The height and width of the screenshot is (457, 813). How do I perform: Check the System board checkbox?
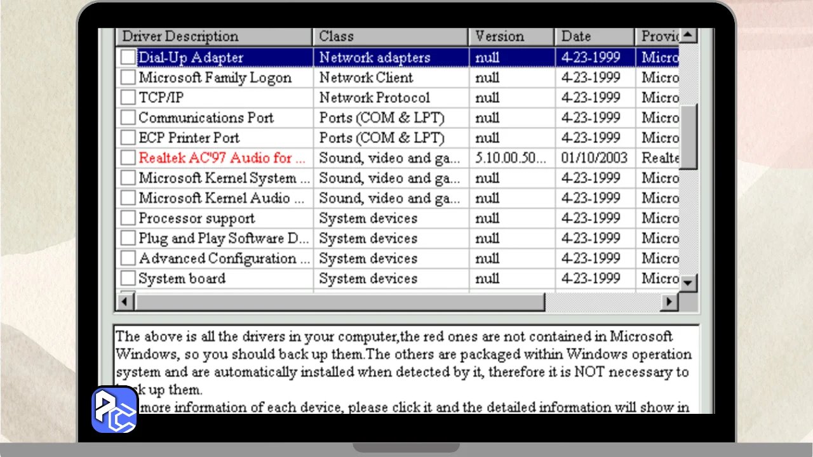point(128,279)
